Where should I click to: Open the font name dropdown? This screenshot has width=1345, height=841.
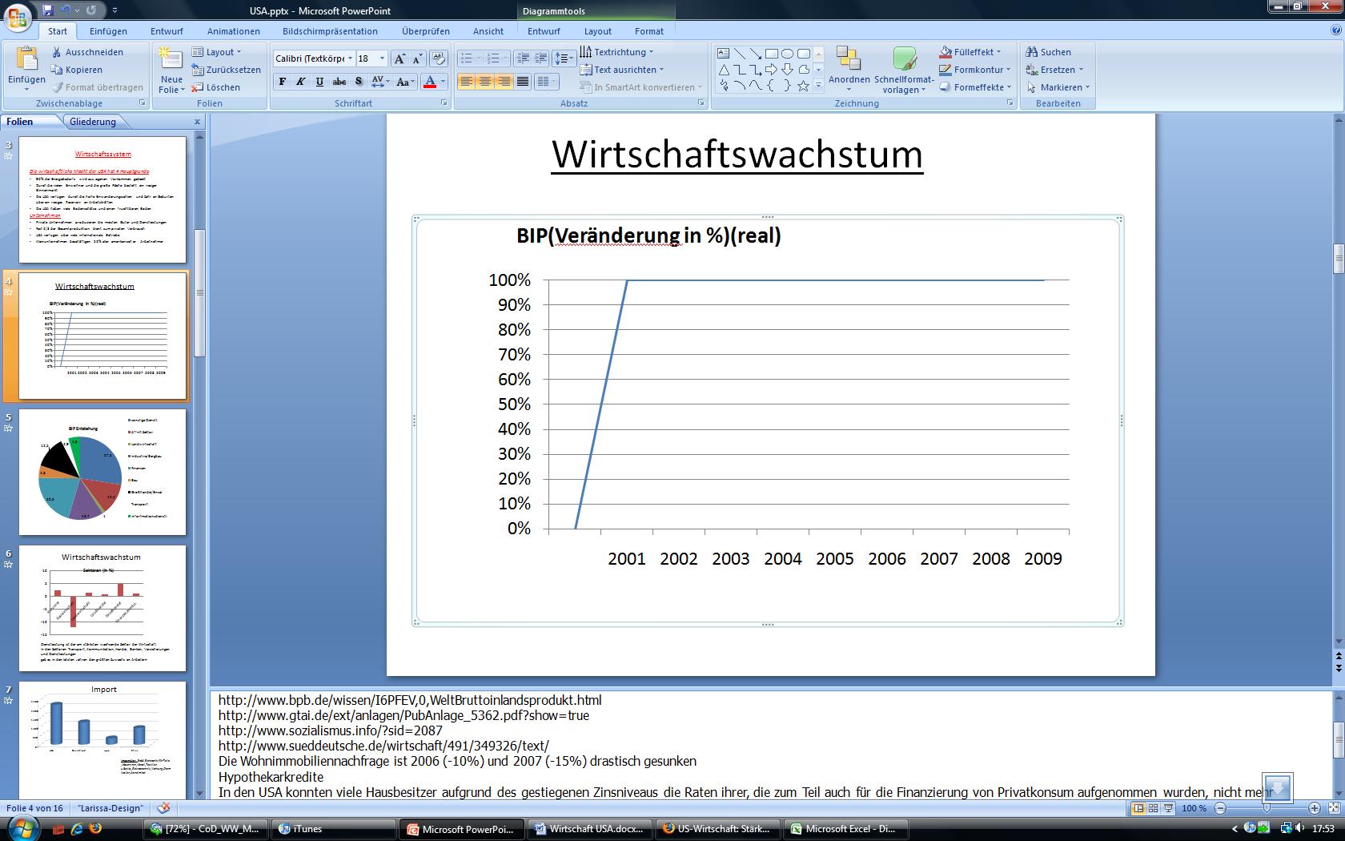(350, 58)
